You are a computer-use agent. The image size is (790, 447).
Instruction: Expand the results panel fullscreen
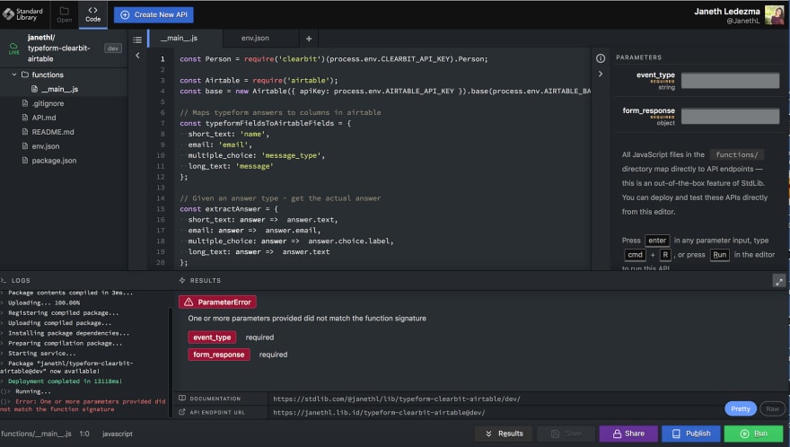779,281
